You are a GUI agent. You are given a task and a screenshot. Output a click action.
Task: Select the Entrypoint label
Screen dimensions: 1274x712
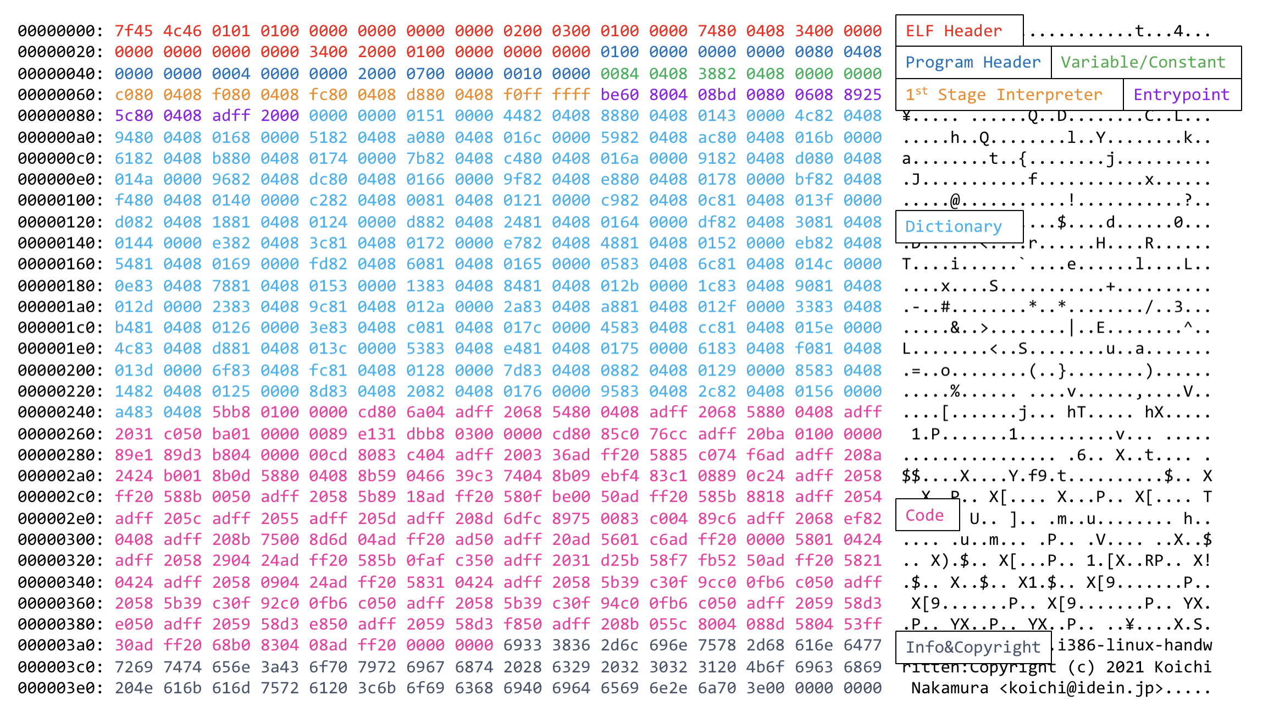1181,91
